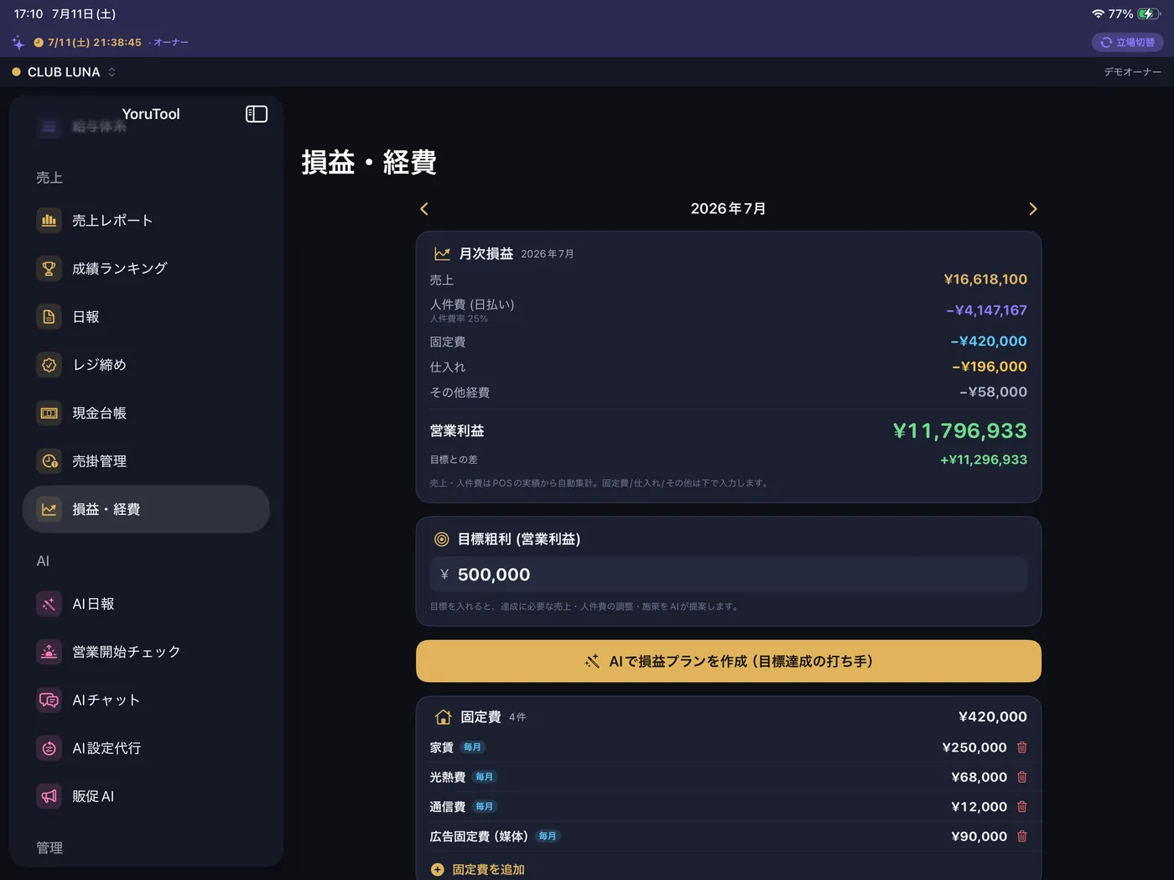This screenshot has height=880, width=1174.
Task: Open 成績ランキング trophy item
Action: [x=146, y=268]
